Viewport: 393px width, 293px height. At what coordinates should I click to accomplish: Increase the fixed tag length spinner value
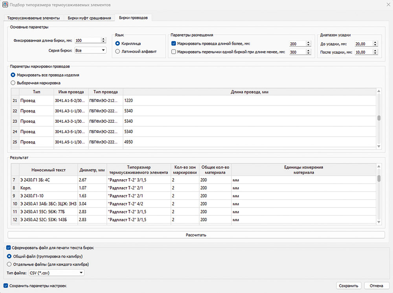(x=103, y=39)
